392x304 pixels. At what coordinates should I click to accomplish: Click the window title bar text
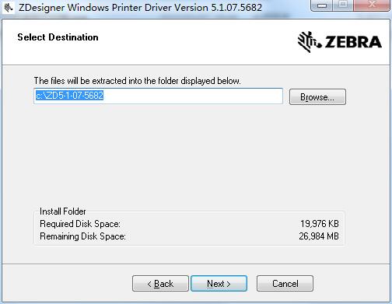[140, 7]
